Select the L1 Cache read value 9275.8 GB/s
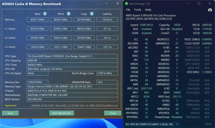215x128 pixels. [37, 29]
